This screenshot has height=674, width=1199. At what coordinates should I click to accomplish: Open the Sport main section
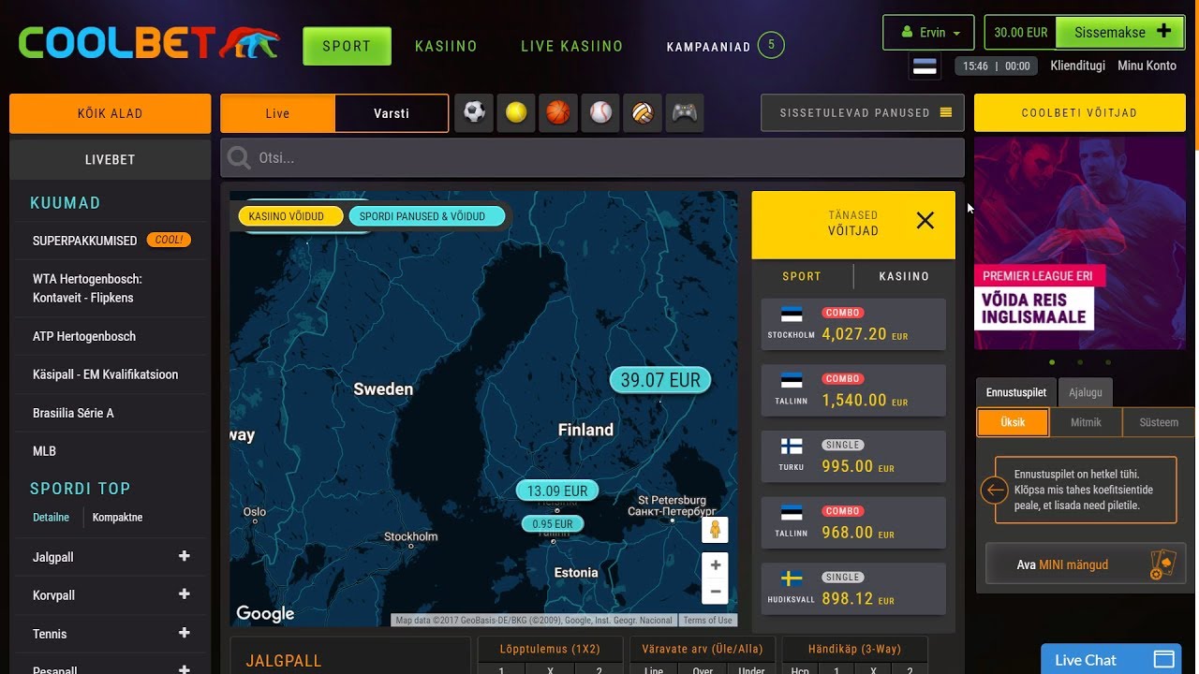(x=347, y=46)
